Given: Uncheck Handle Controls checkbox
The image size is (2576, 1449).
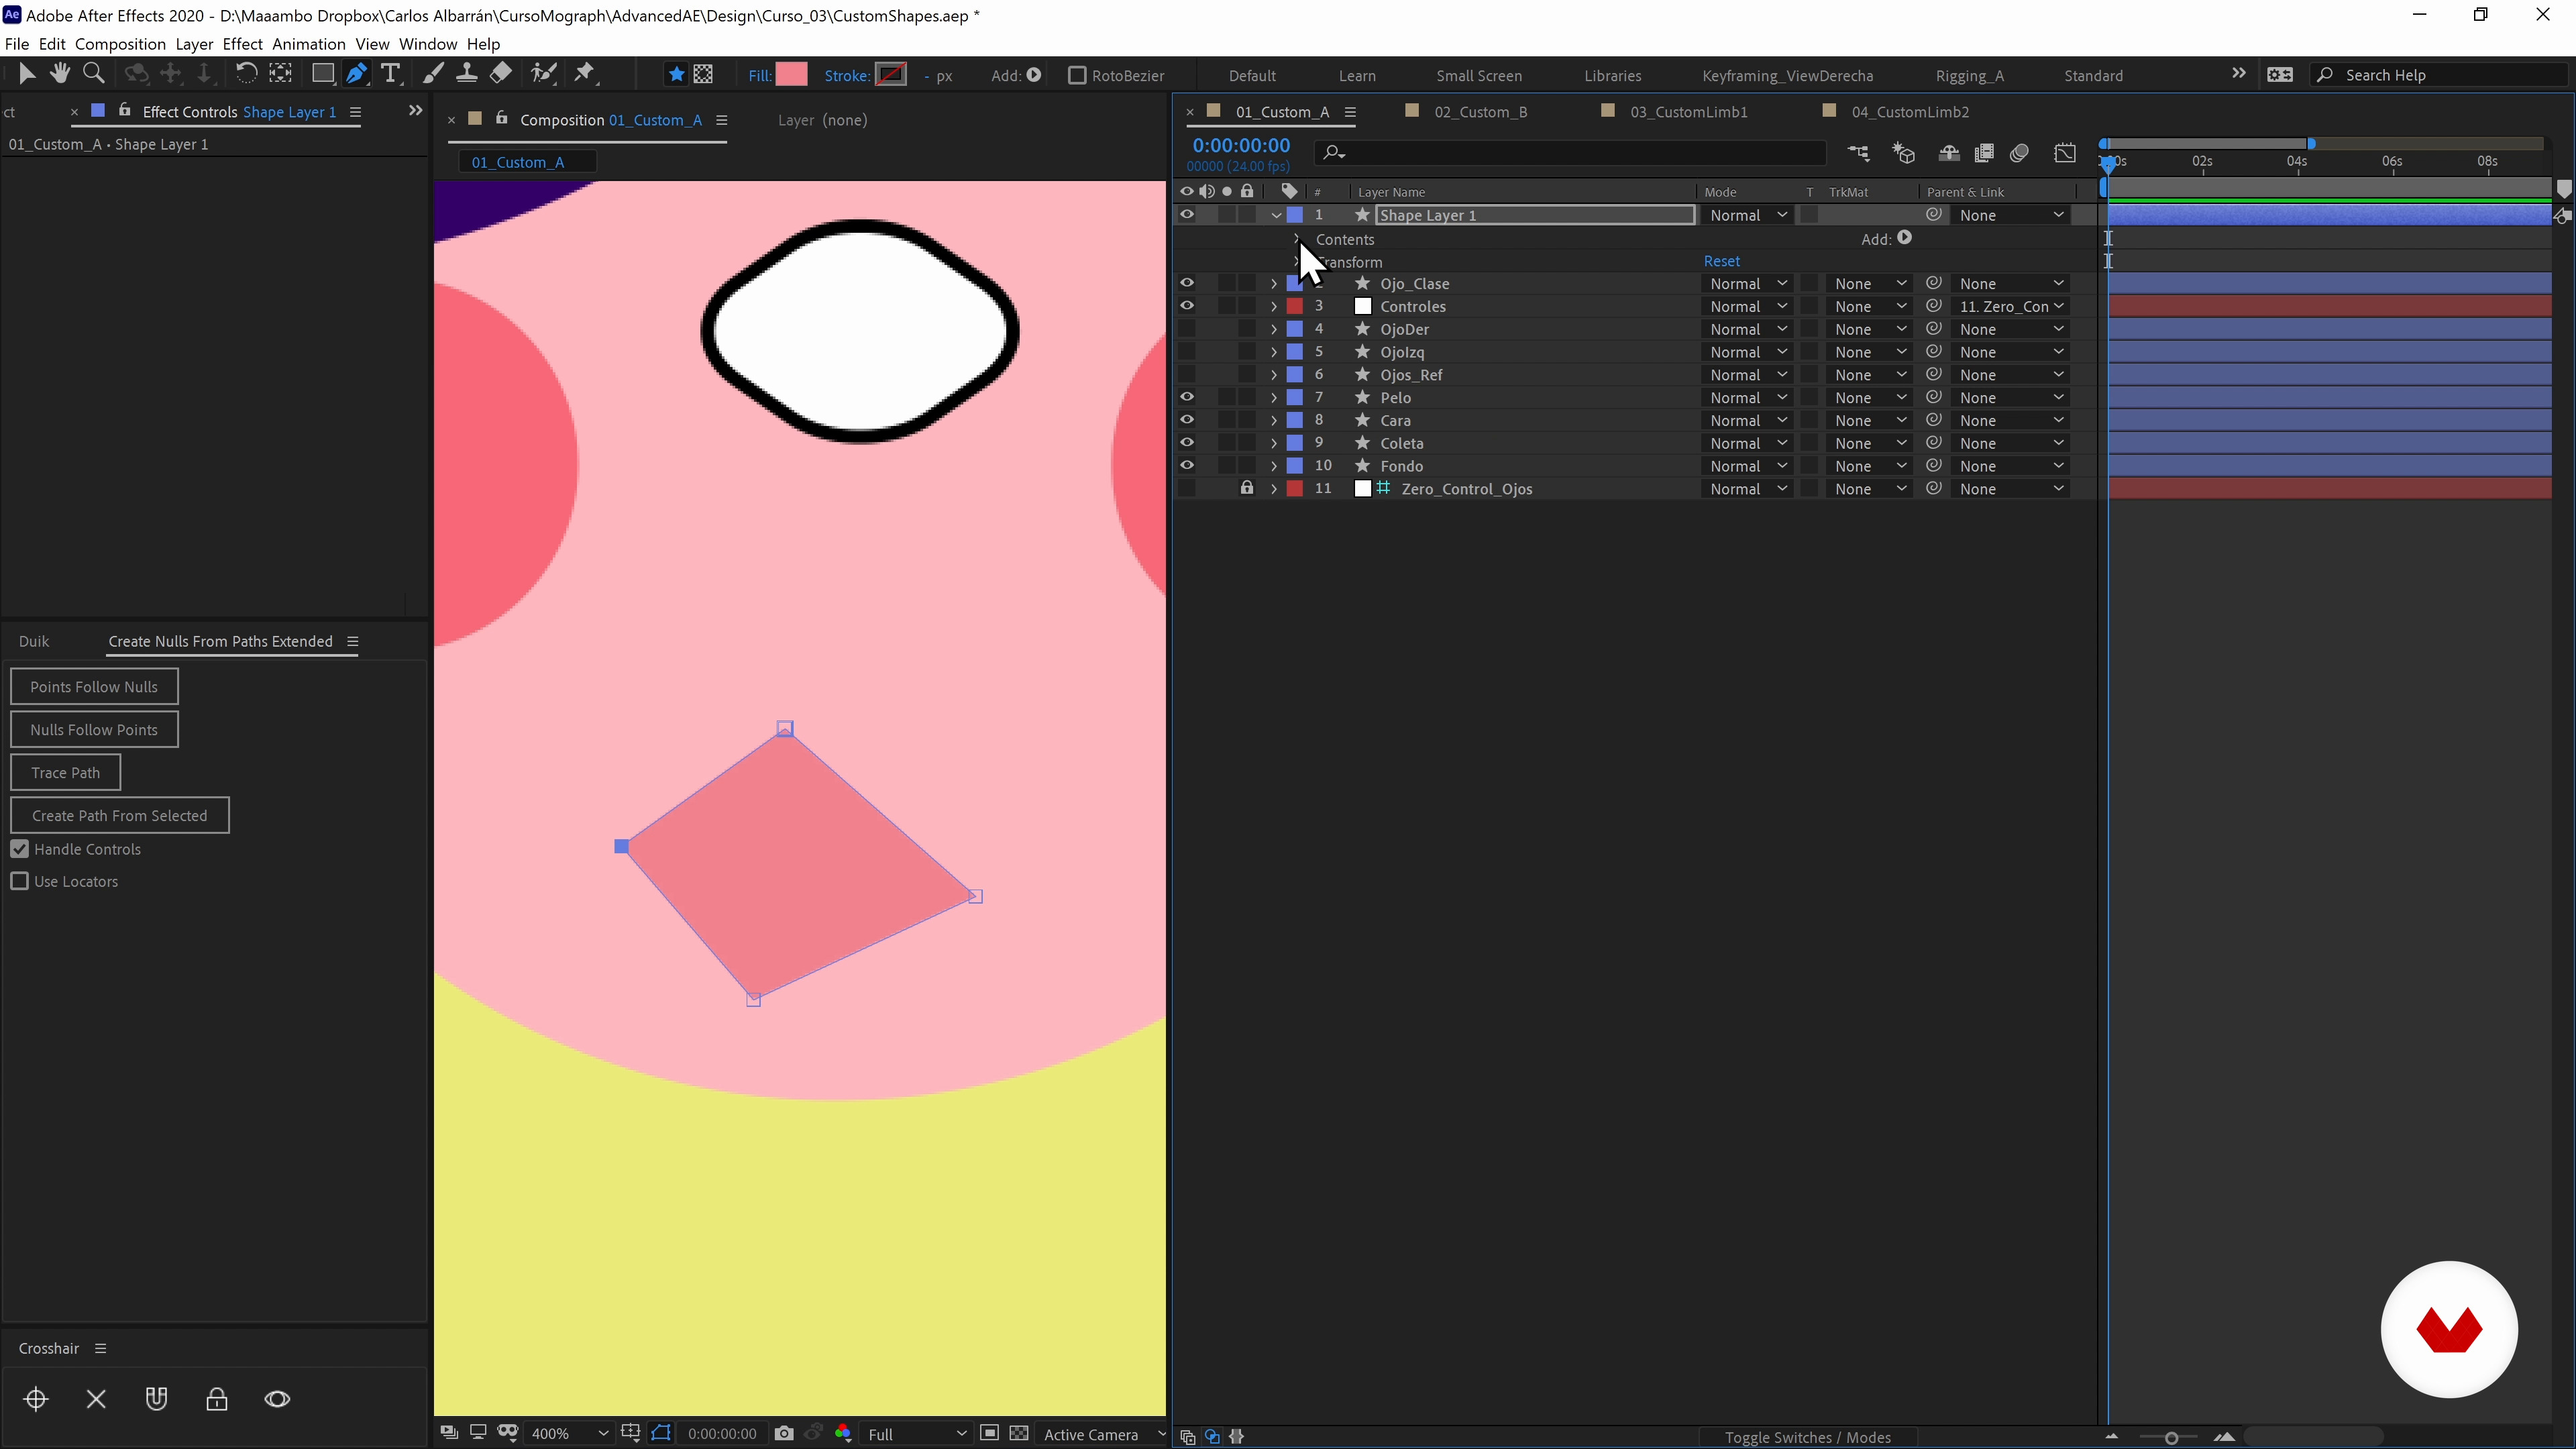Looking at the screenshot, I should pos(20,849).
